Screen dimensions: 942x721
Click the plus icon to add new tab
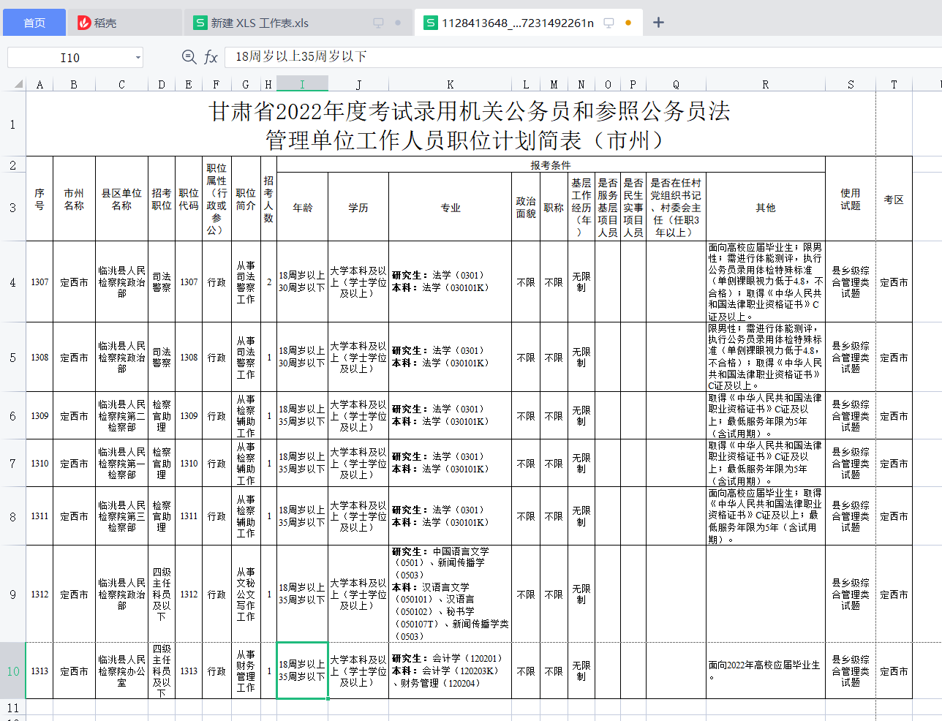658,23
